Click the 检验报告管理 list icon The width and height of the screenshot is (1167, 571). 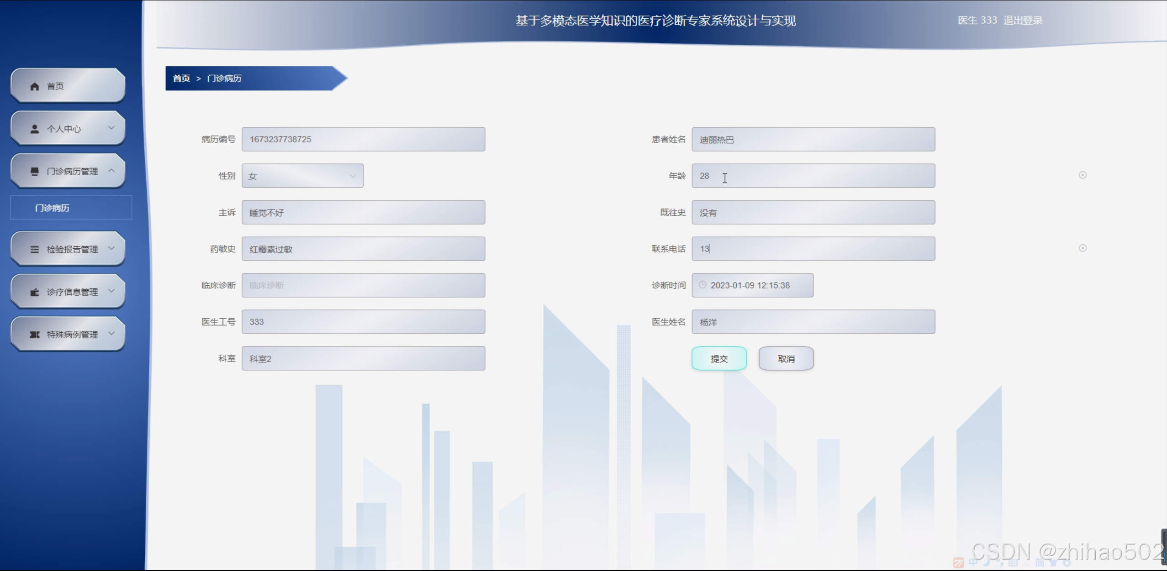35,249
